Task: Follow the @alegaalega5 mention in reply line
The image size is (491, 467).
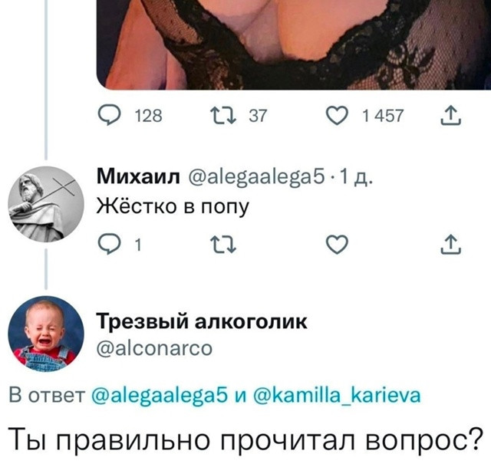Action: 160,396
